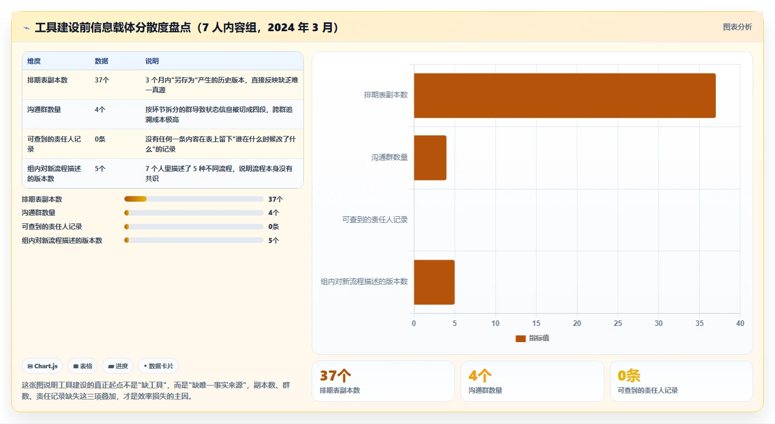Click the progress bar showing 5个
This screenshot has height=424, width=775.
pyautogui.click(x=193, y=240)
